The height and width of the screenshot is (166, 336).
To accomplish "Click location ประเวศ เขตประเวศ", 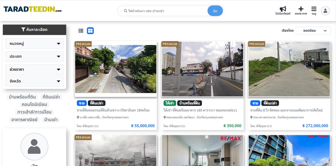I will (277, 117).
